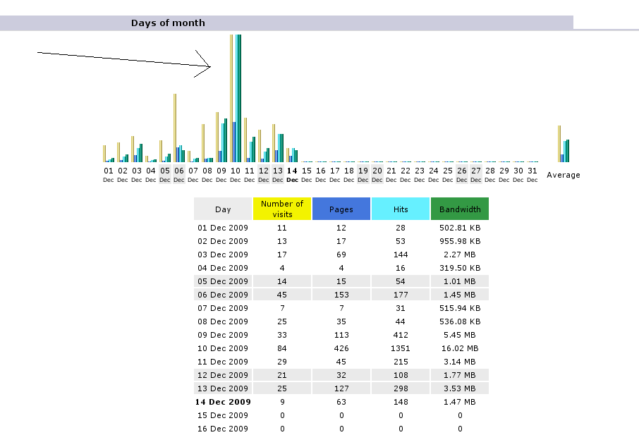Click the 45 visits value for 06 Dec
Image resolution: width=639 pixels, height=435 pixels.
(x=282, y=295)
